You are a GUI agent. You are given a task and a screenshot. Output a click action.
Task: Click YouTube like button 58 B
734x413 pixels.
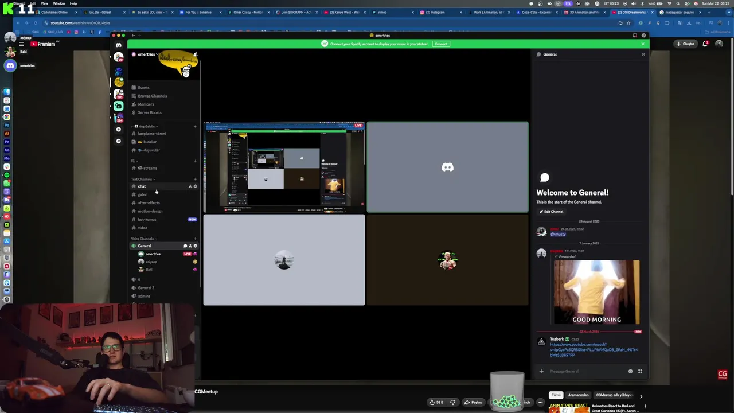[437, 402]
